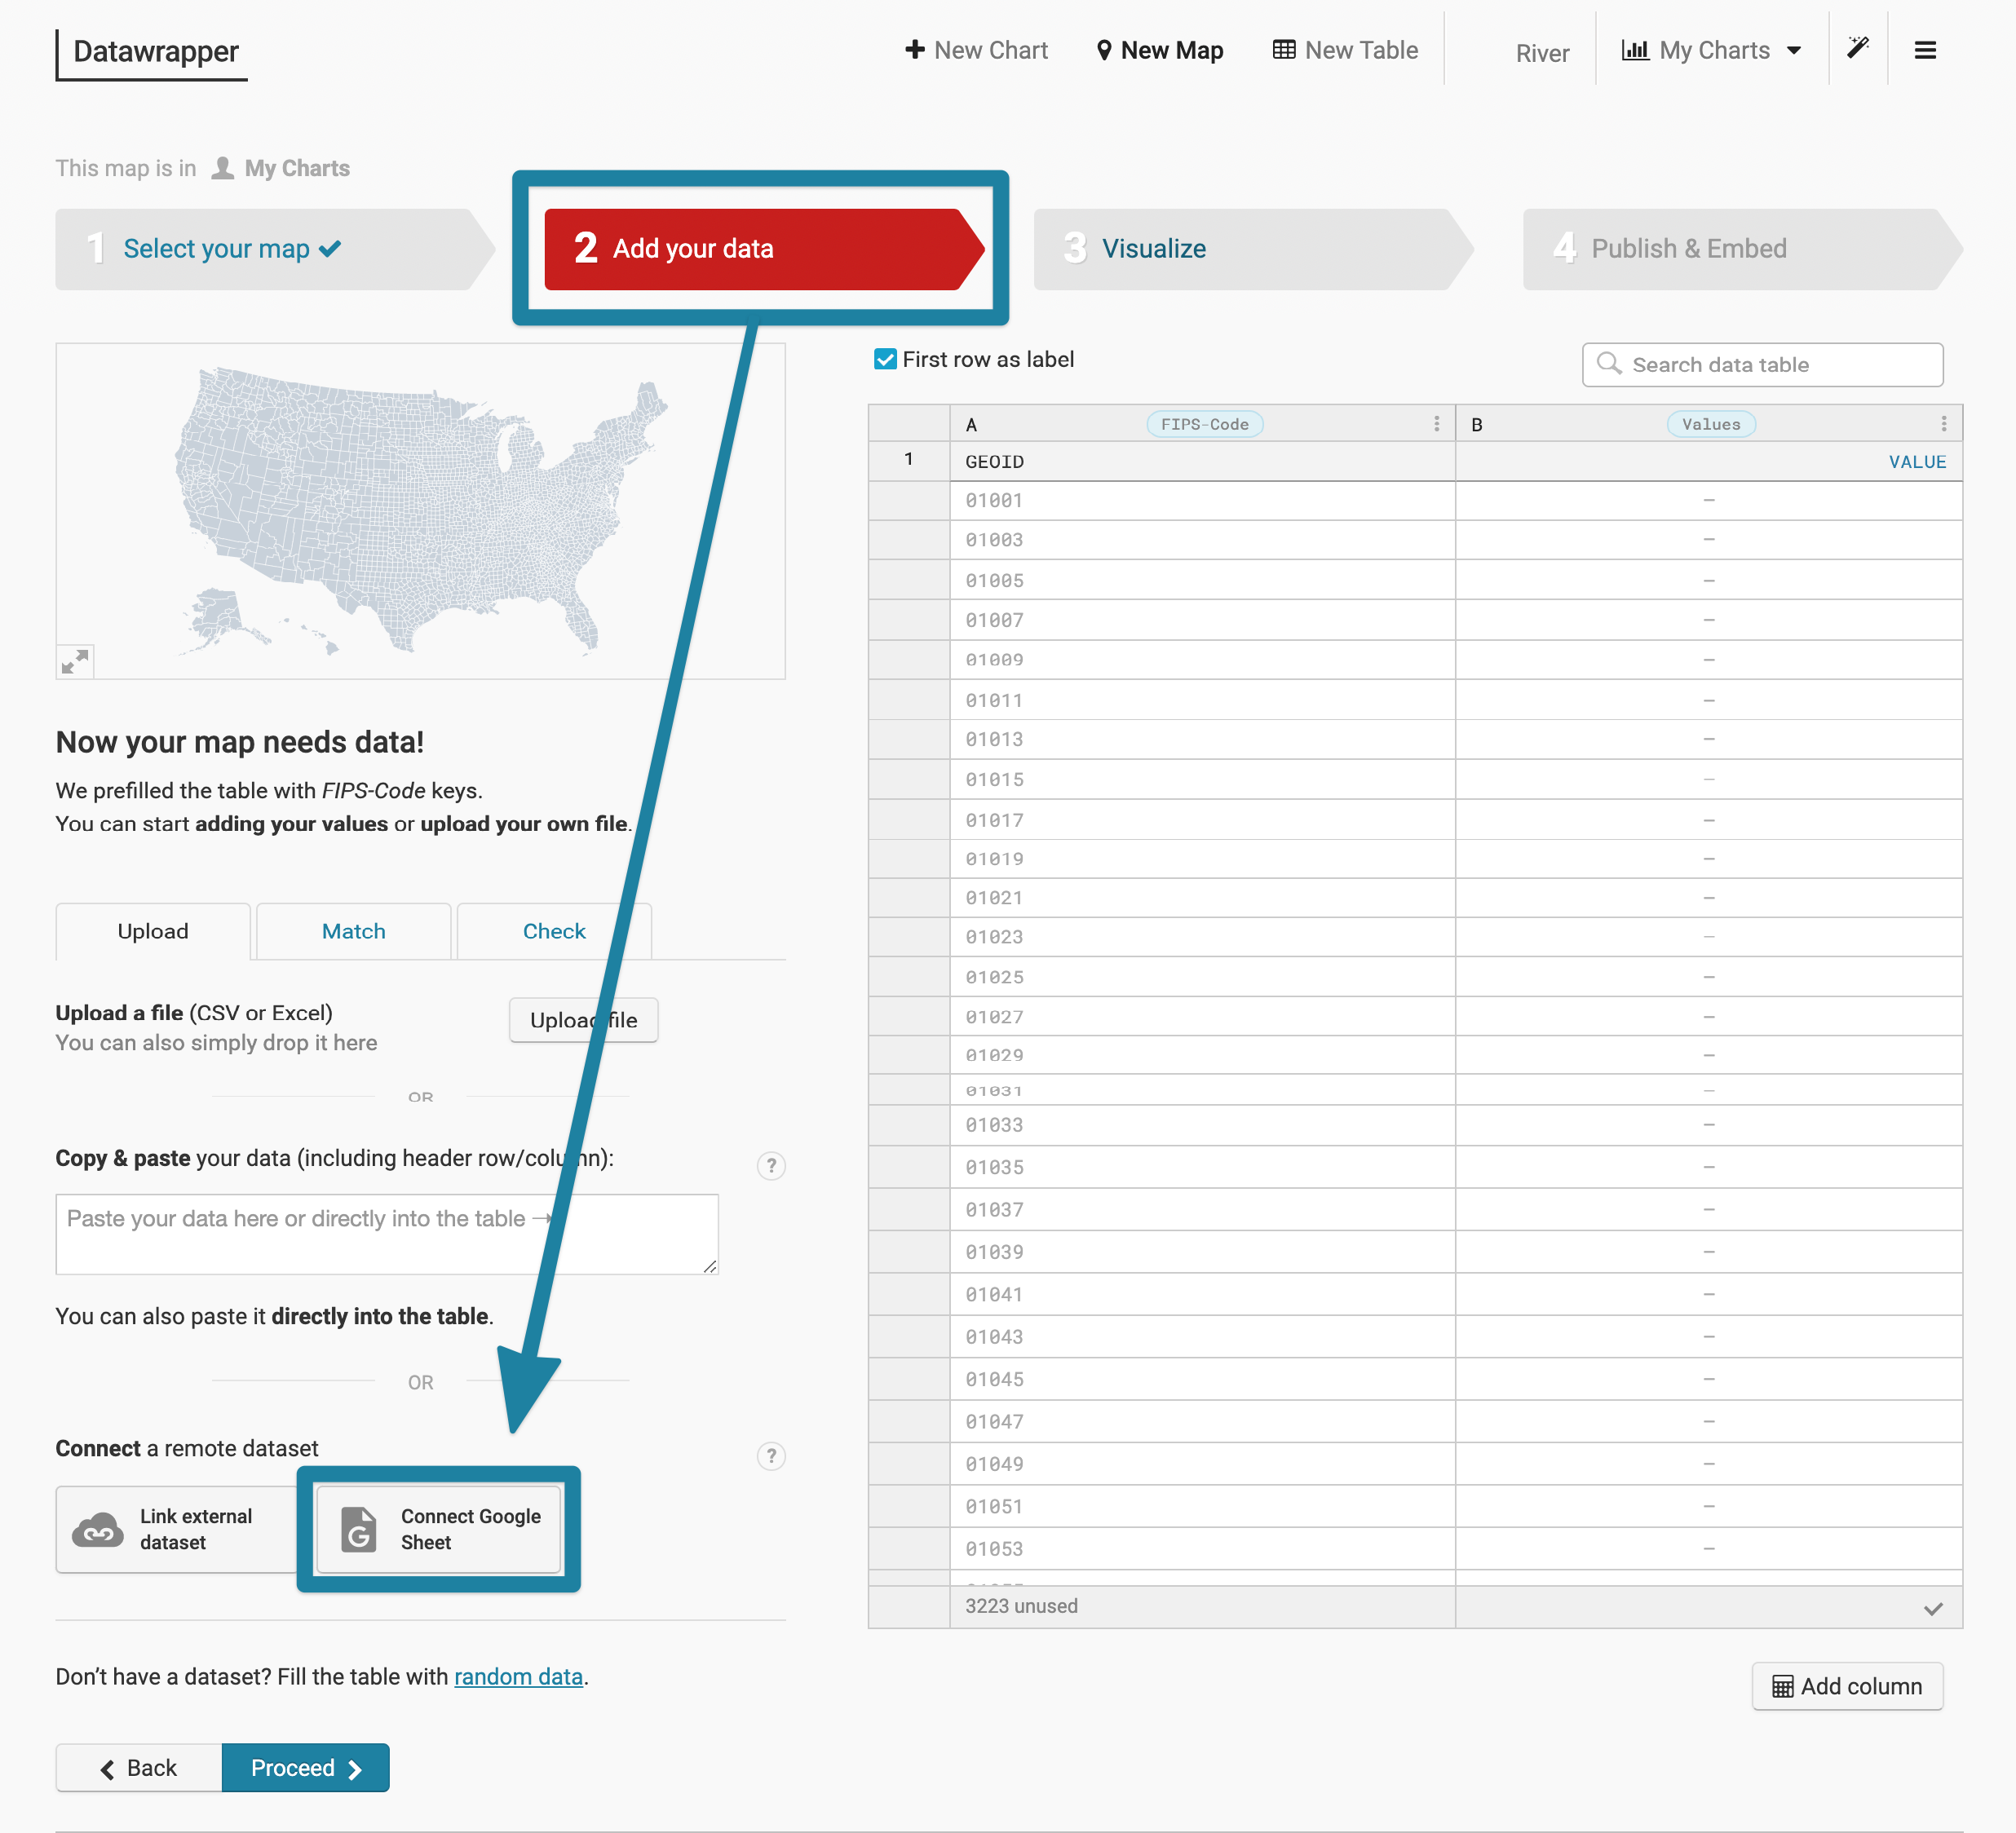Screen dimensions: 2016x1833
Task: Start a New Chart with the plus icon
Action: pos(917,49)
